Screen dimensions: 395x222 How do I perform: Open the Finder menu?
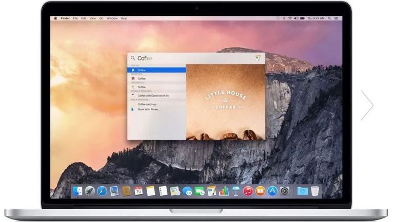pyautogui.click(x=65, y=18)
